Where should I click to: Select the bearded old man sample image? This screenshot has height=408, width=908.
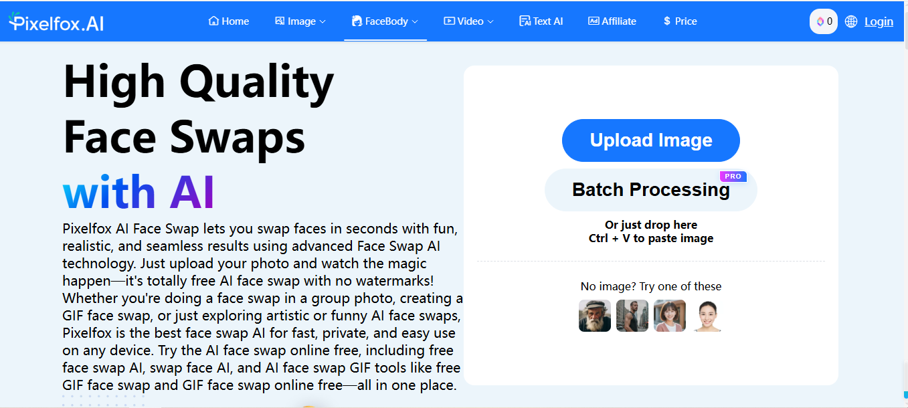pyautogui.click(x=595, y=316)
